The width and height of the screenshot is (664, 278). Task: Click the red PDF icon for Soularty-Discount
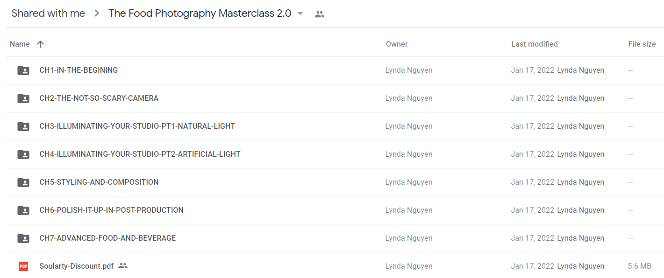tap(23, 266)
